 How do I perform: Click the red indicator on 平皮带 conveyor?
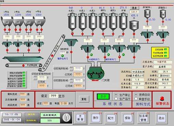coord(23,65)
